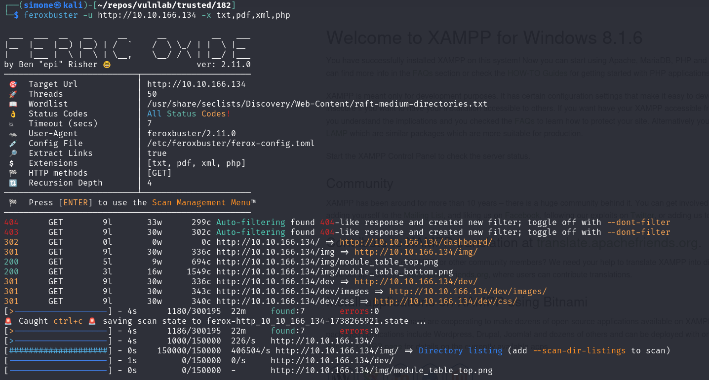Click the rocket icon next to Threads
This screenshot has width=709, height=380.
[x=13, y=94]
